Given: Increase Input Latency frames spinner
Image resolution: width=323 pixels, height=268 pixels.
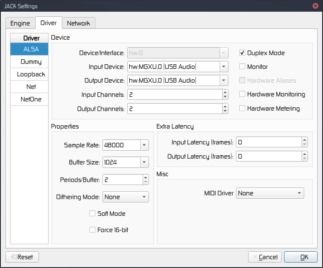Looking at the screenshot, I should pyautogui.click(x=304, y=140).
